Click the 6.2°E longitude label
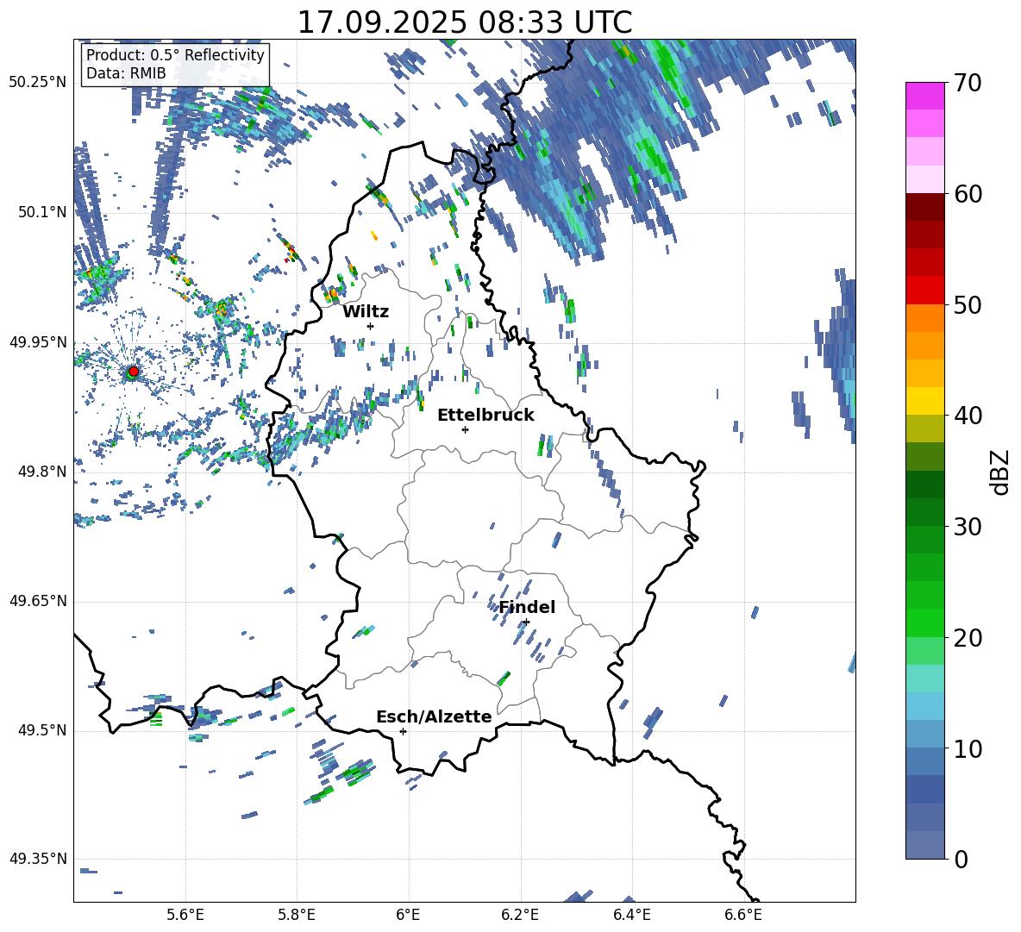The width and height of the screenshot is (1021, 932). click(520, 915)
